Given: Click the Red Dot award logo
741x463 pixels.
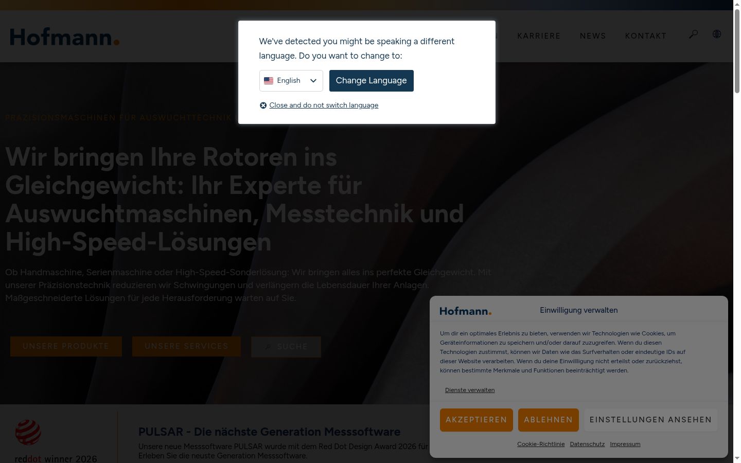Looking at the screenshot, I should coord(28,432).
